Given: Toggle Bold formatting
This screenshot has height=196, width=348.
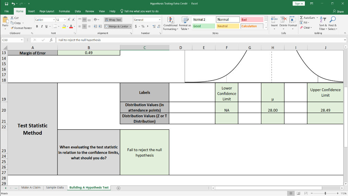Looking at the screenshot, I should 37,27.
